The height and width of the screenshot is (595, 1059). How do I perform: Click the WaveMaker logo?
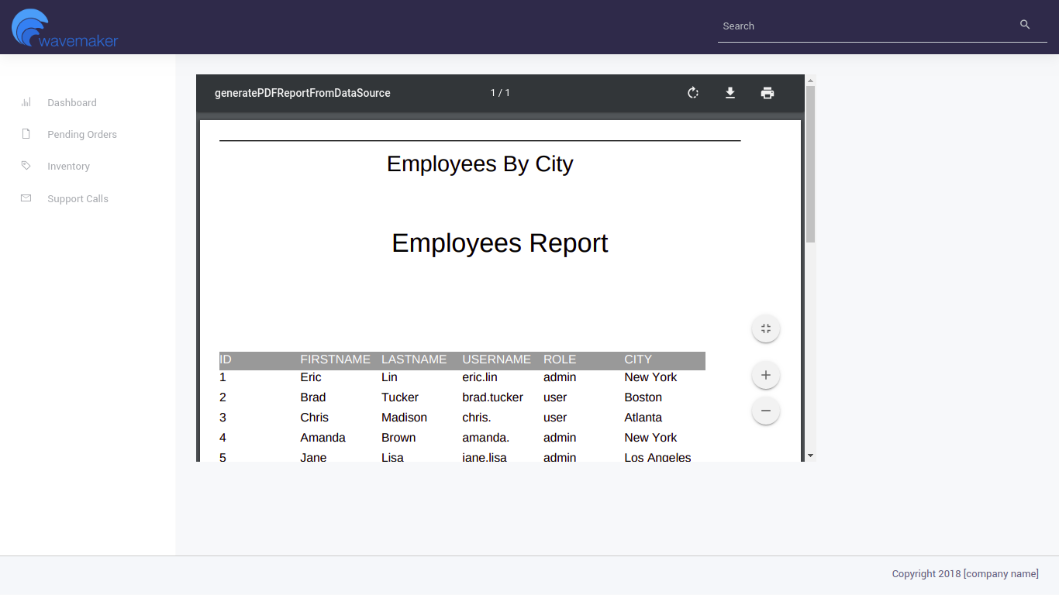(x=65, y=28)
